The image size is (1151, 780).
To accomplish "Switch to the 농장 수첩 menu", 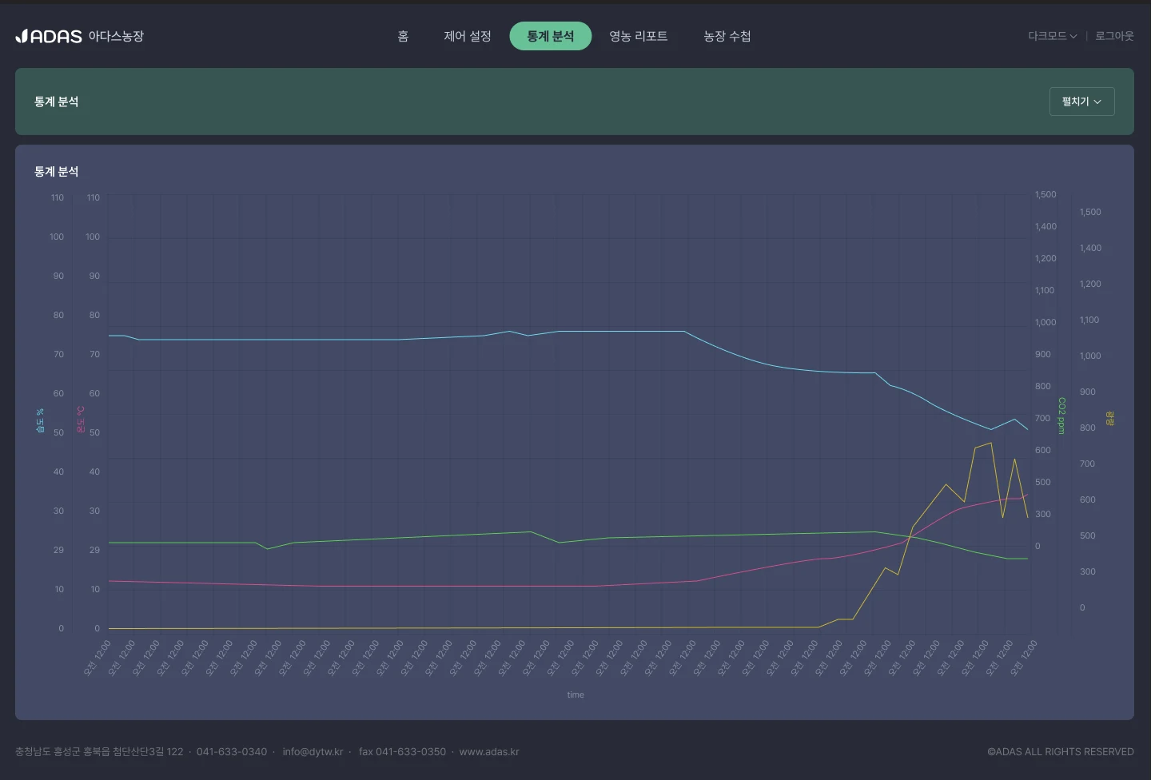I will (x=727, y=36).
